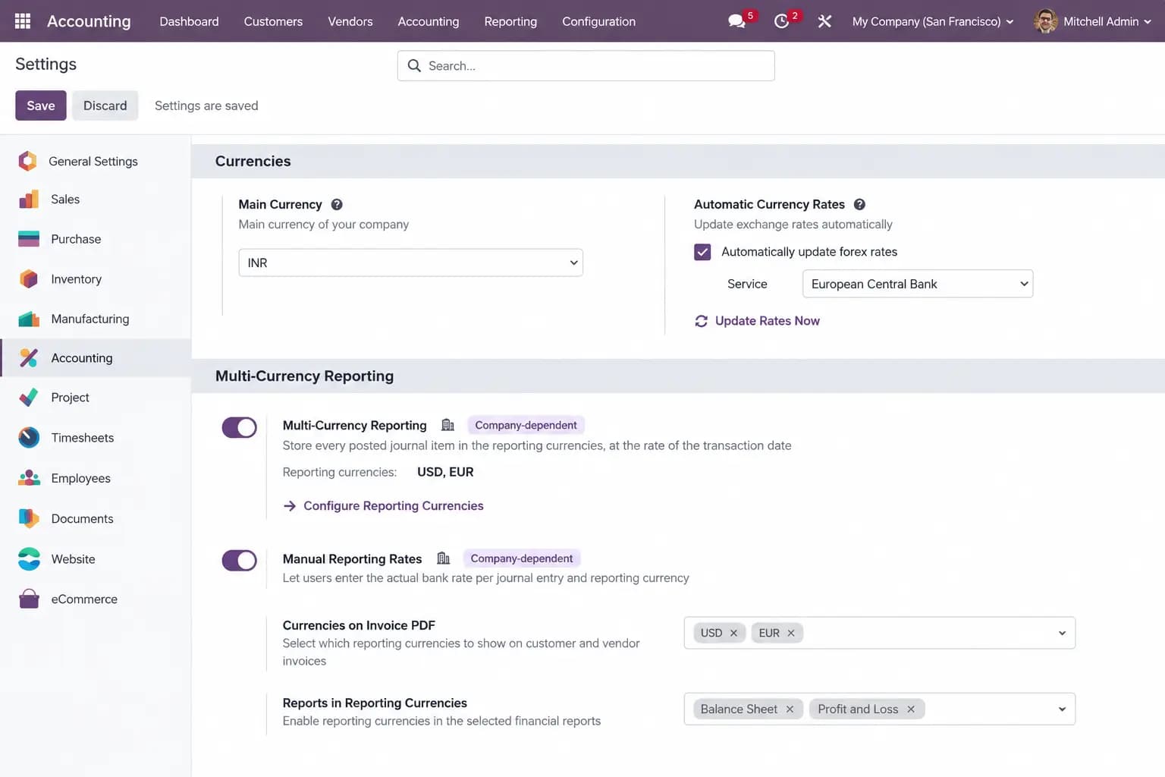
Task: Remove Profit and Loss tag from reports
Action: coord(911,709)
